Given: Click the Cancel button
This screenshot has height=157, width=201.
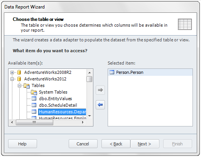Looking at the screenshot, I should pos(83,144).
